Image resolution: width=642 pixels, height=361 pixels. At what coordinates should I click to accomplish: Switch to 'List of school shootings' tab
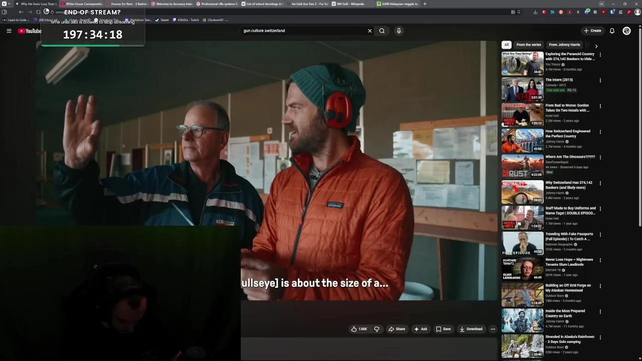(x=262, y=4)
